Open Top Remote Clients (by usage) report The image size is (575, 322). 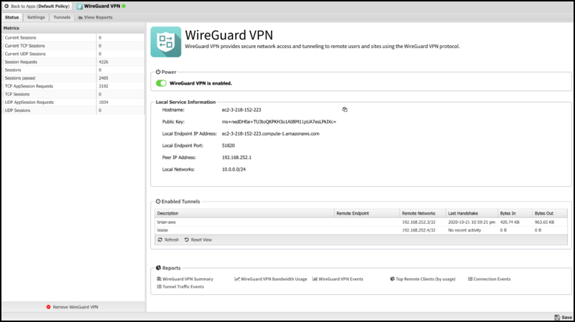pos(423,279)
